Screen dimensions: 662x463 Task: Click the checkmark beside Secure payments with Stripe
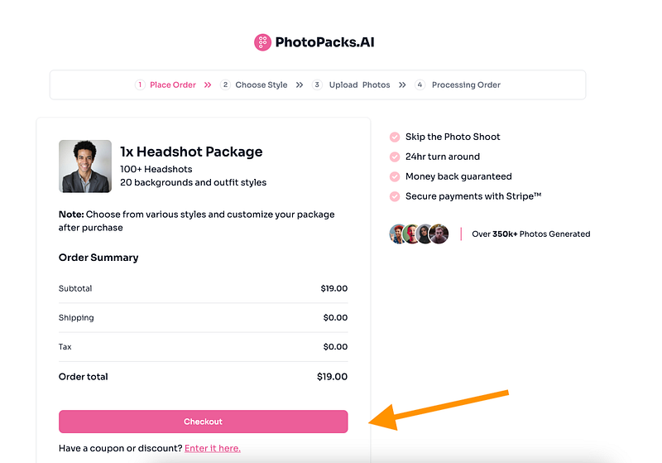[x=395, y=196]
